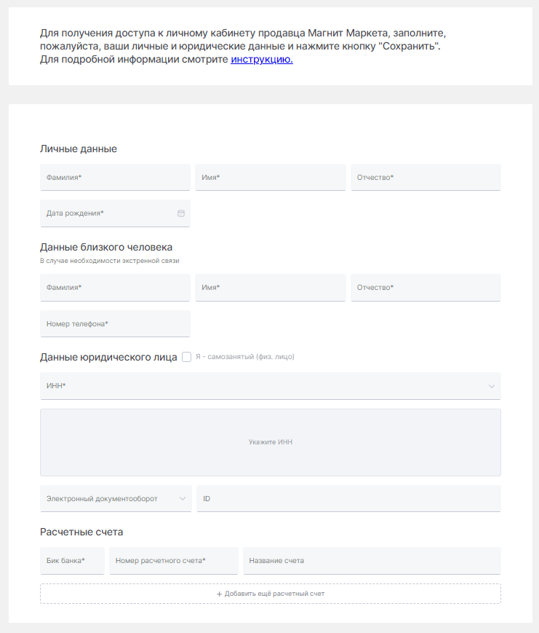The image size is (539, 633).
Task: Click the Отчество field under Личные данные
Action: pos(426,177)
